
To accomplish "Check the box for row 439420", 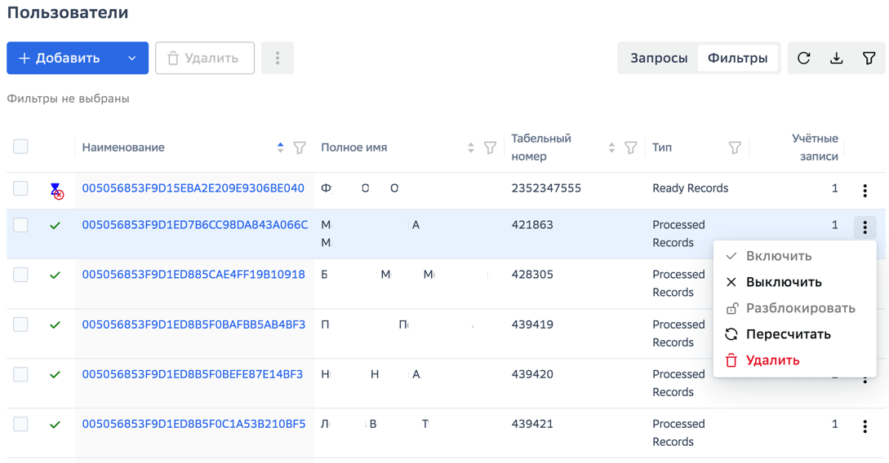I will [x=20, y=374].
